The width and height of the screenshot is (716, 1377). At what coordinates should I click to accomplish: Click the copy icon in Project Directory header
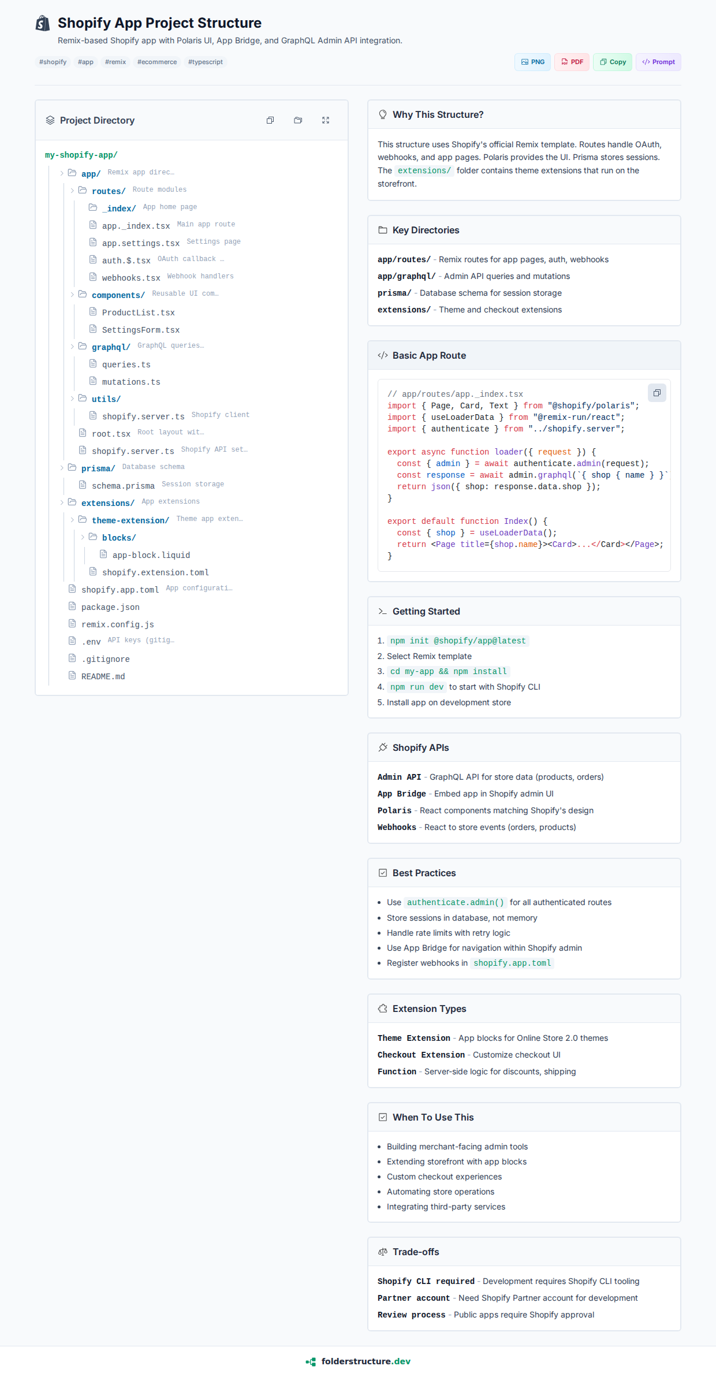point(270,120)
